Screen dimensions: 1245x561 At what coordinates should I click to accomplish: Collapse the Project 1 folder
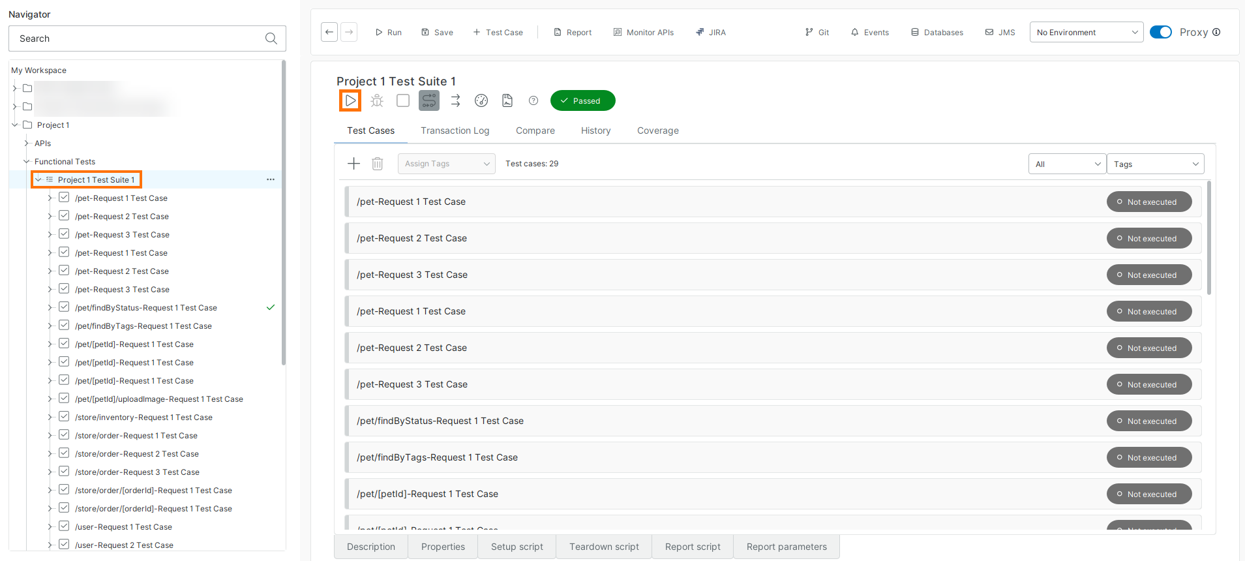coord(14,125)
